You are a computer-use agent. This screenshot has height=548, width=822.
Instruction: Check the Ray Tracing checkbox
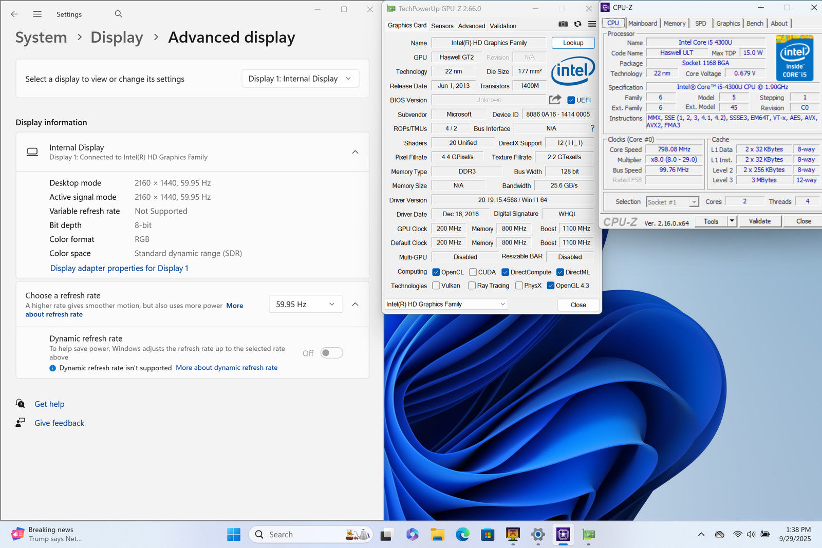click(472, 286)
